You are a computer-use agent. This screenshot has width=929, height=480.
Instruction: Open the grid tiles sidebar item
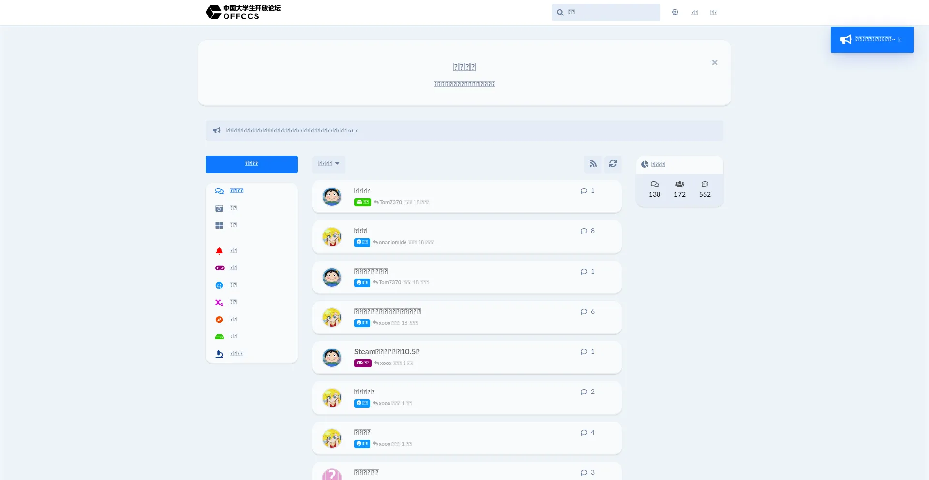[x=226, y=225]
